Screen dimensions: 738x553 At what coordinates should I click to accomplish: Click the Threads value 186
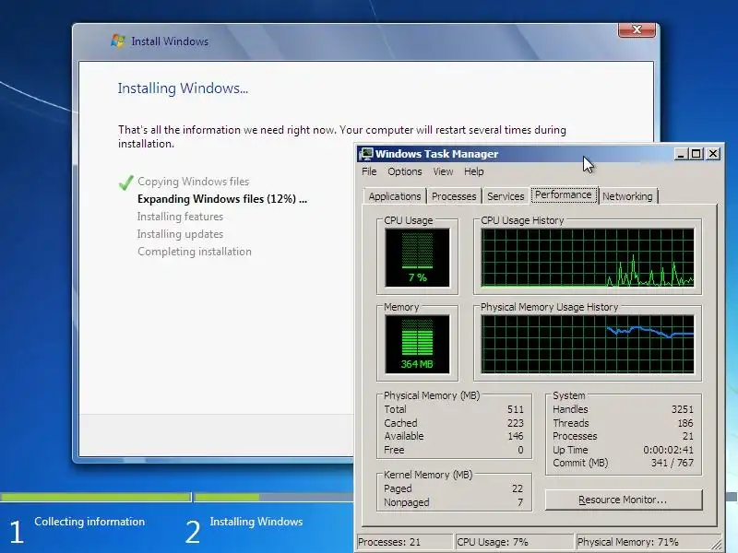click(x=685, y=423)
